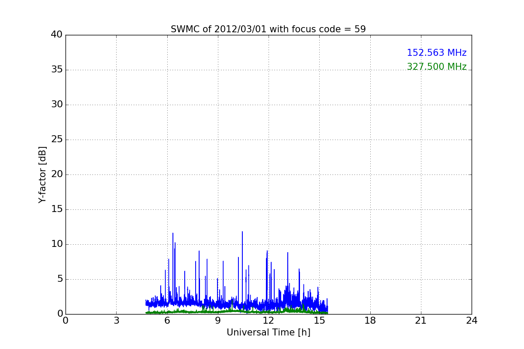Click the tall blue spike's tip just after 6 h
This screenshot has height=349, width=524.
click(x=173, y=233)
